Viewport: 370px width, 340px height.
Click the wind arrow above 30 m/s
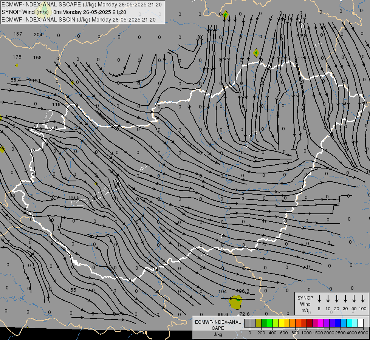(x=345, y=298)
